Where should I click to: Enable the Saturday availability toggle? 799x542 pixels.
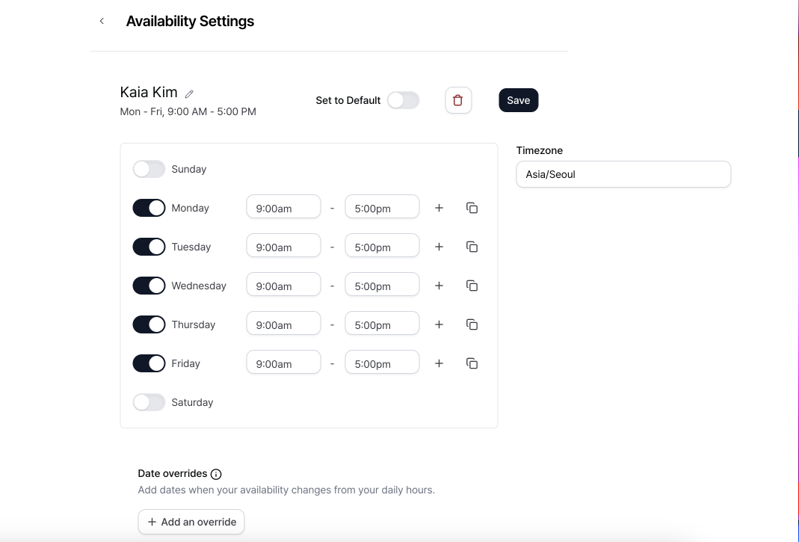coord(149,402)
